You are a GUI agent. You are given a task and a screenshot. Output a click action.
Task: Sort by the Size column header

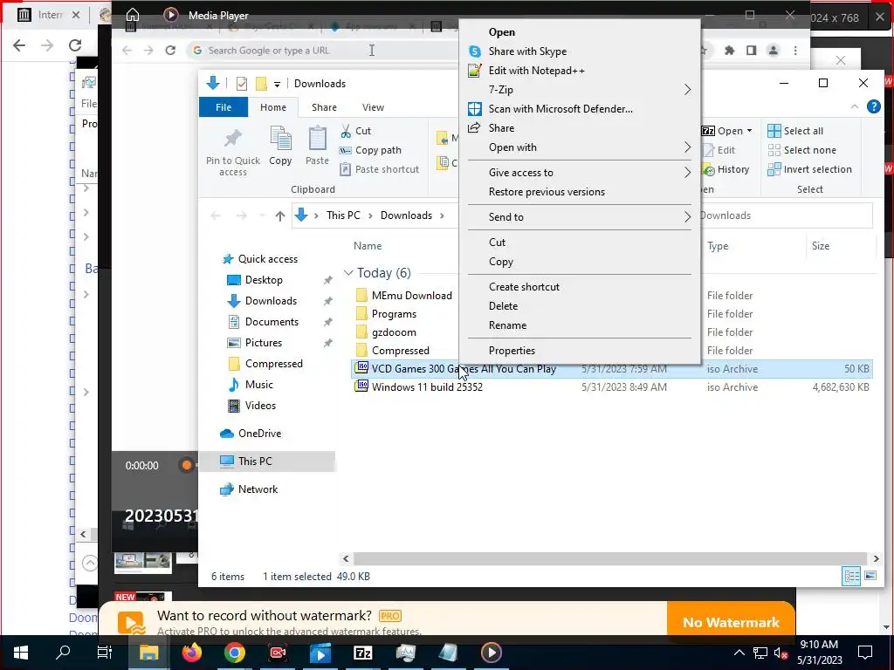pyautogui.click(x=821, y=246)
